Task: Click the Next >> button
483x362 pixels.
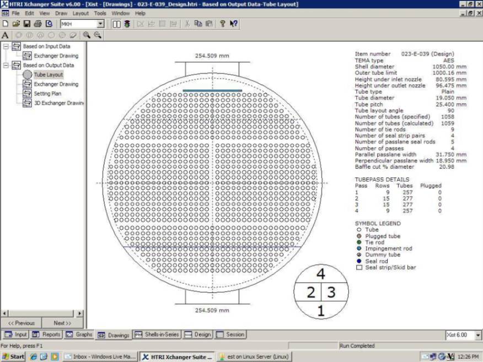Action: coord(62,323)
